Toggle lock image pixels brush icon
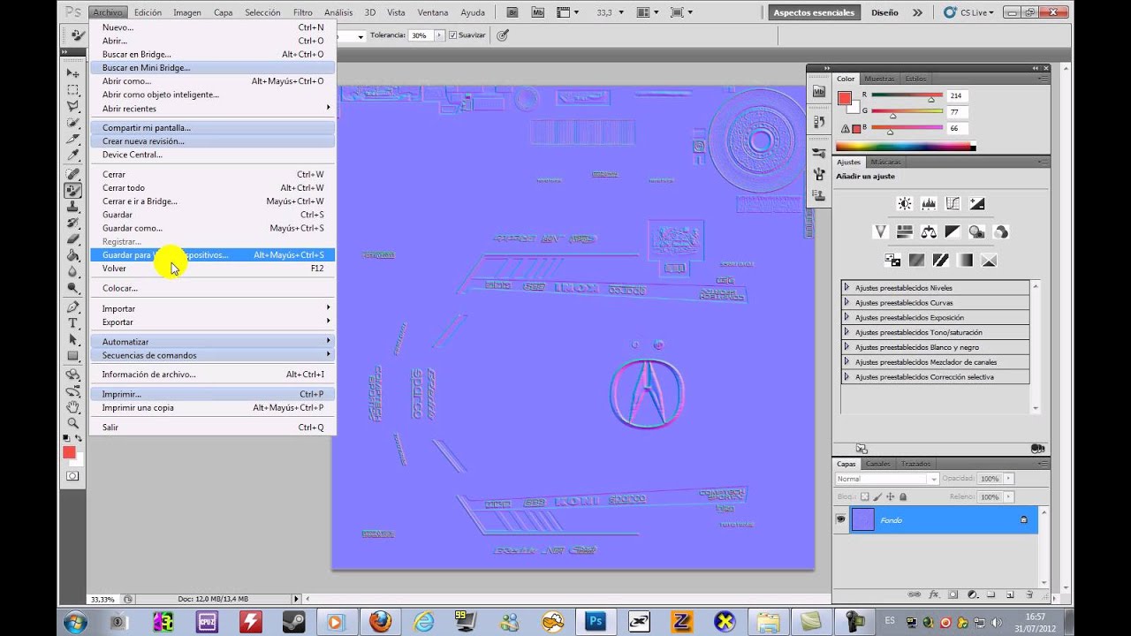1131x636 pixels. (x=877, y=496)
